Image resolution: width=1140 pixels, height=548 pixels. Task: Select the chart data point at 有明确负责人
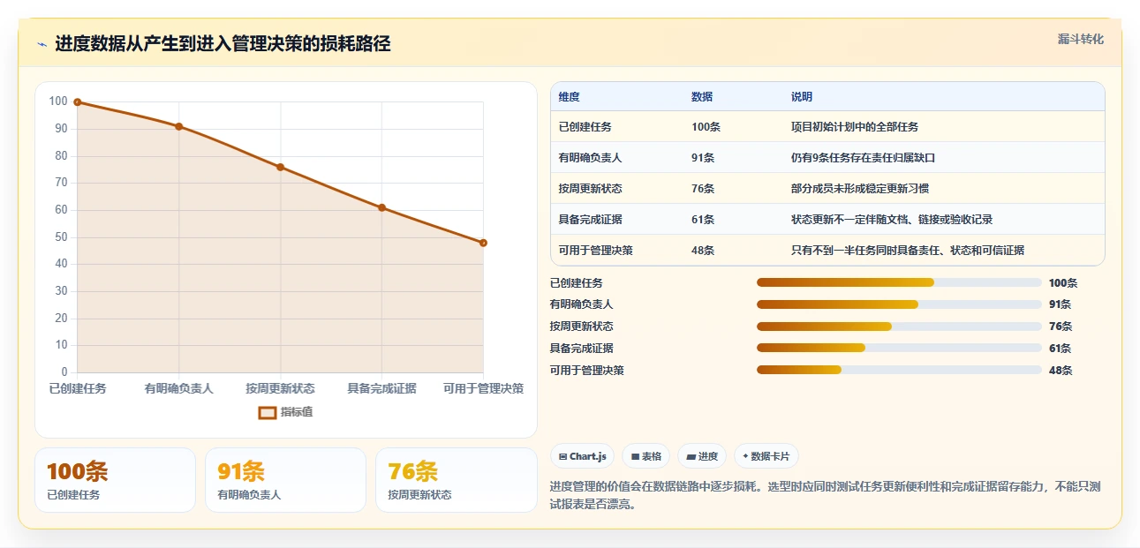click(178, 126)
